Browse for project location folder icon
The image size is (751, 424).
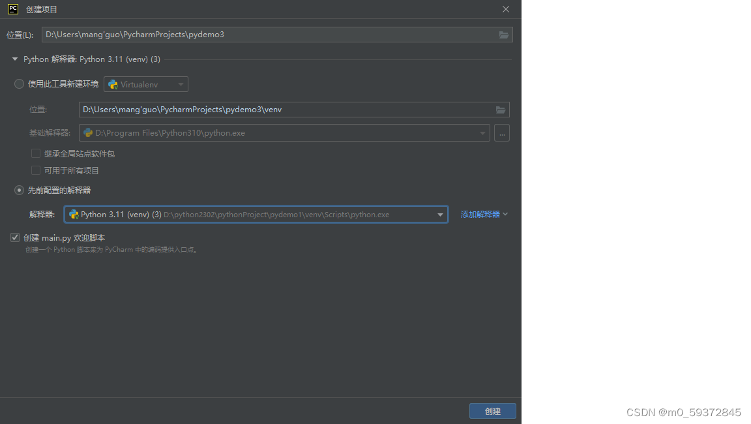point(504,35)
